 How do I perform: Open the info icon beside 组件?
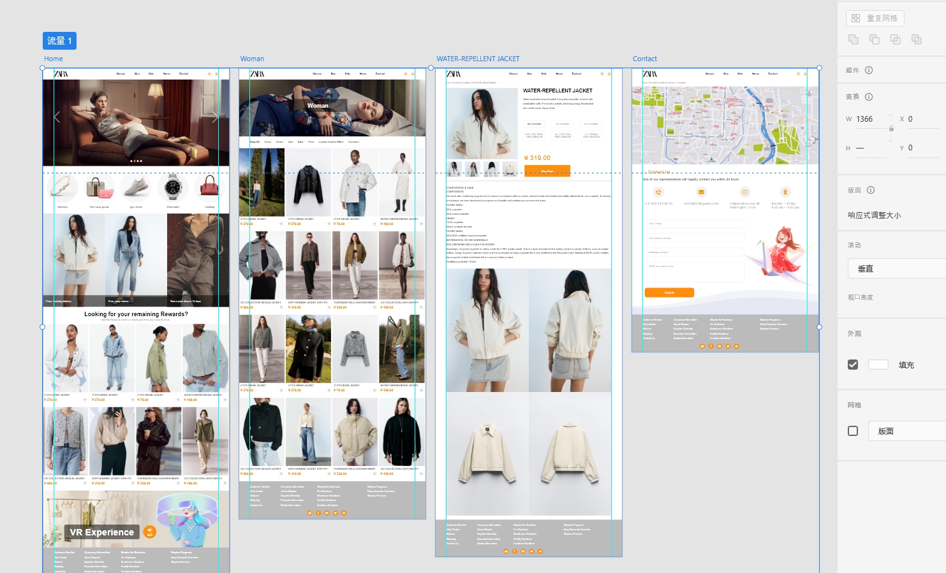(x=869, y=70)
